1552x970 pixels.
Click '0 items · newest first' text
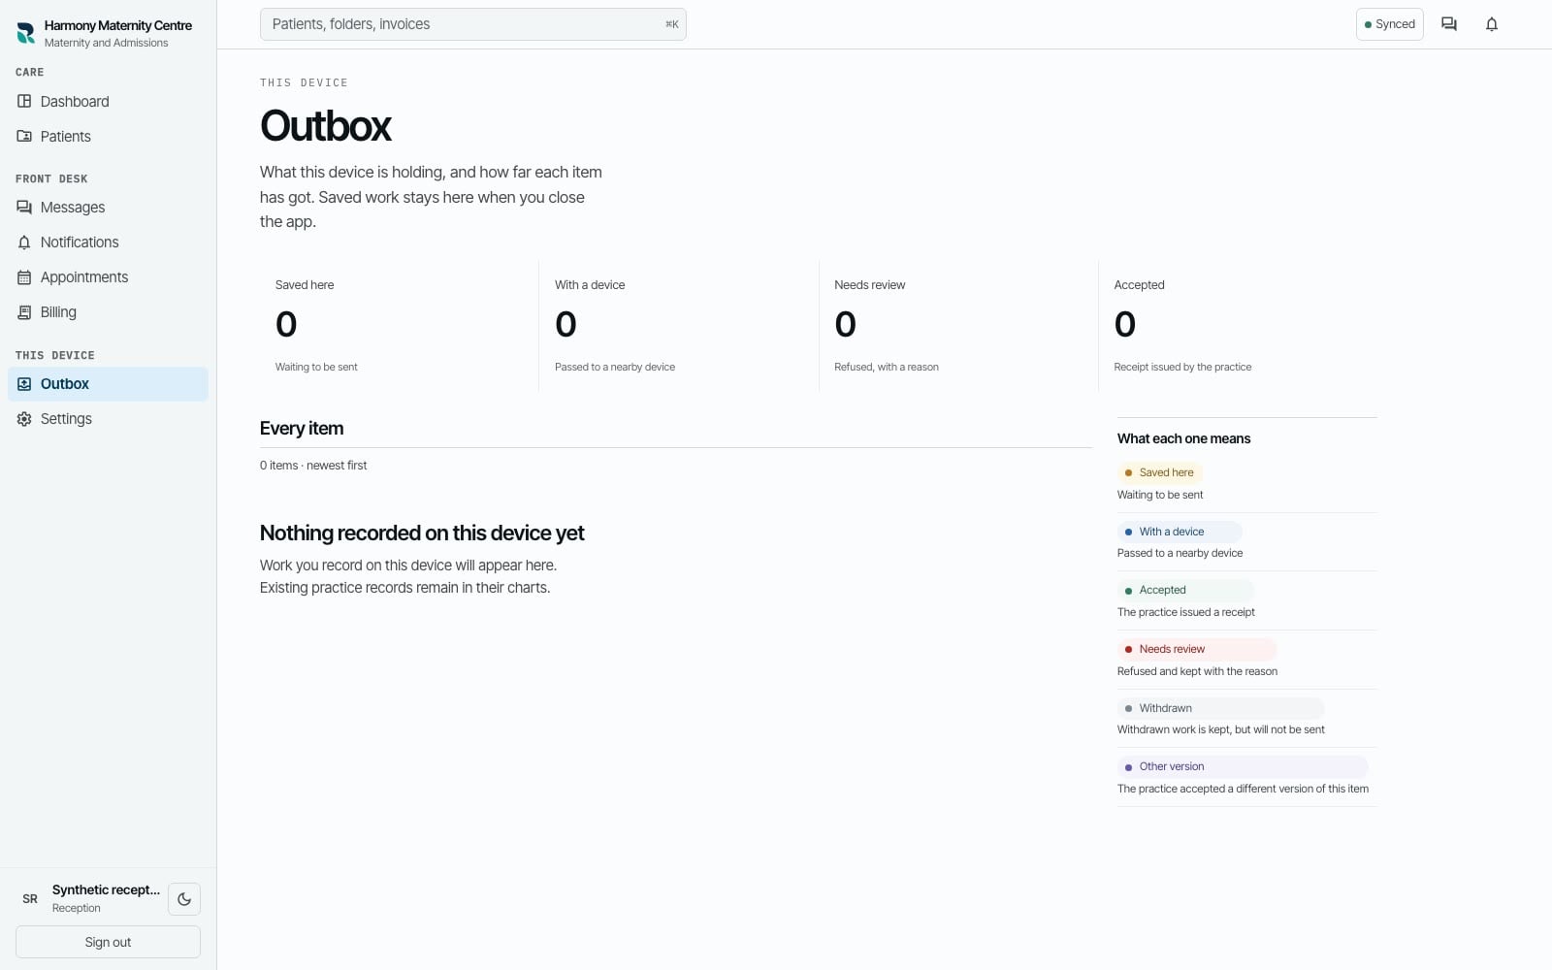tap(313, 466)
